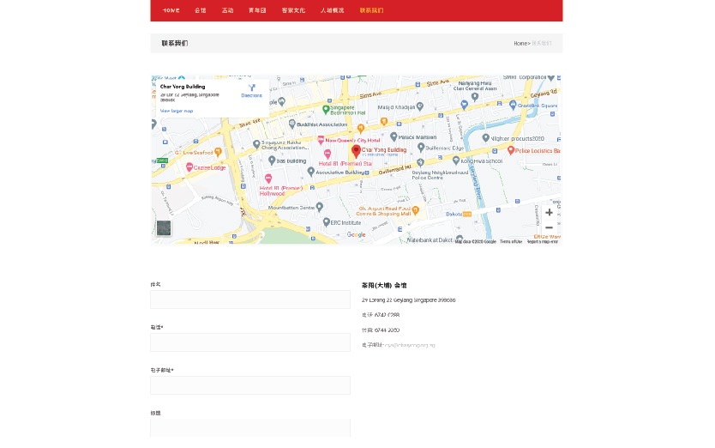Open the View larger map link
The image size is (715, 448).
click(x=177, y=111)
